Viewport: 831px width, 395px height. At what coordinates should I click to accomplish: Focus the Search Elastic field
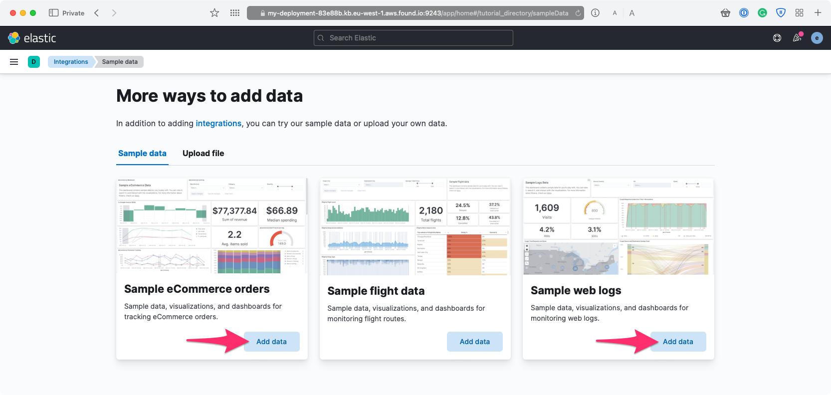tap(413, 38)
